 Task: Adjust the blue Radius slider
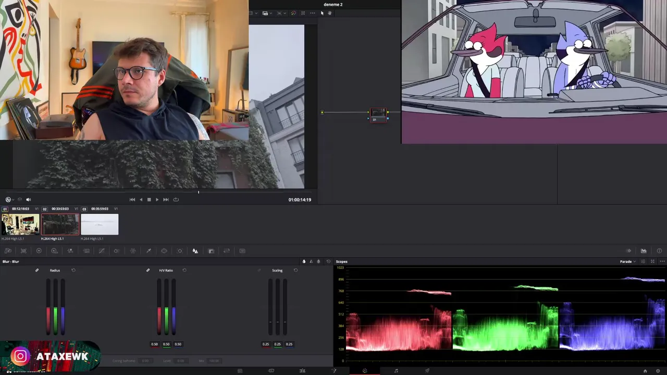[63, 307]
